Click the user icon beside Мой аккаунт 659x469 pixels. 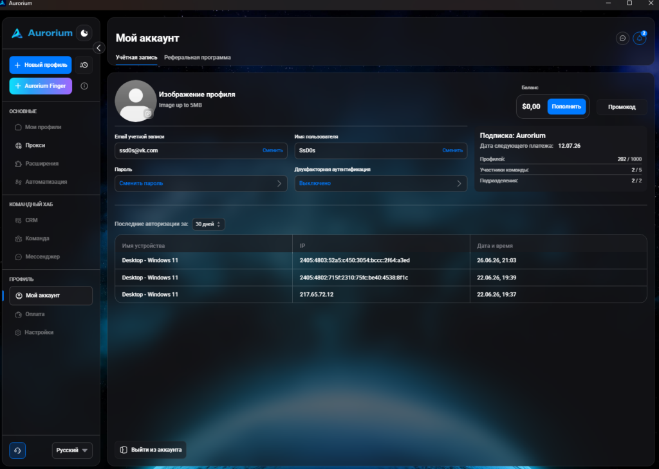pyautogui.click(x=19, y=296)
